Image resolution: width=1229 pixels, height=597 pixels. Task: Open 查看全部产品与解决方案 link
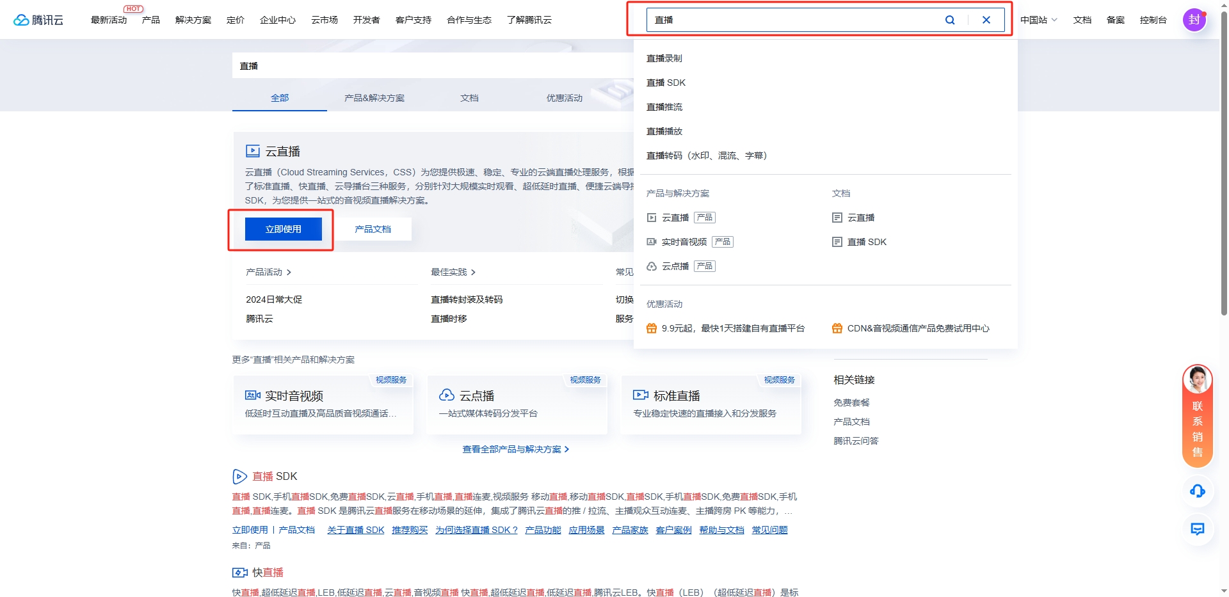[x=516, y=449]
